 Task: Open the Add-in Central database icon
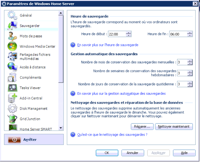pos(12,98)
